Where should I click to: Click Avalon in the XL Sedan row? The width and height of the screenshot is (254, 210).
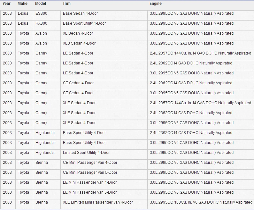pyautogui.click(x=41, y=33)
